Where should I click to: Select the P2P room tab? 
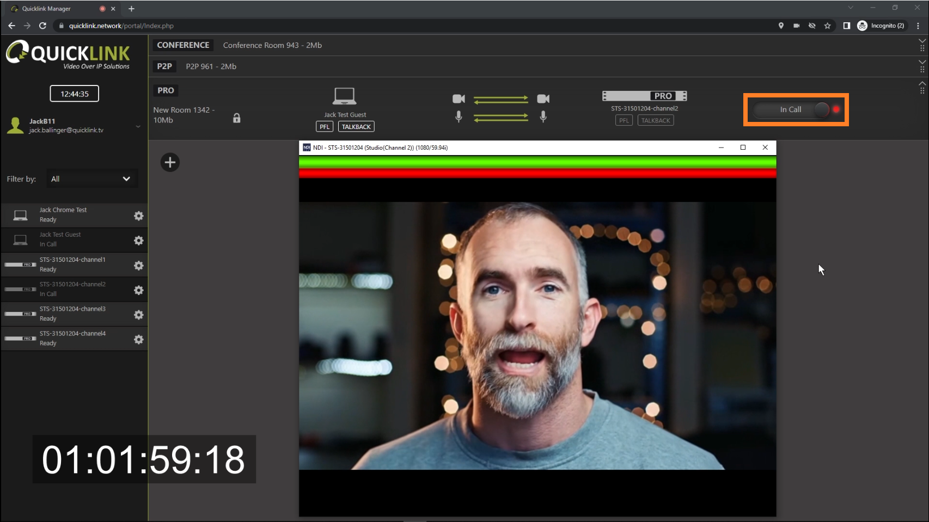pyautogui.click(x=164, y=66)
